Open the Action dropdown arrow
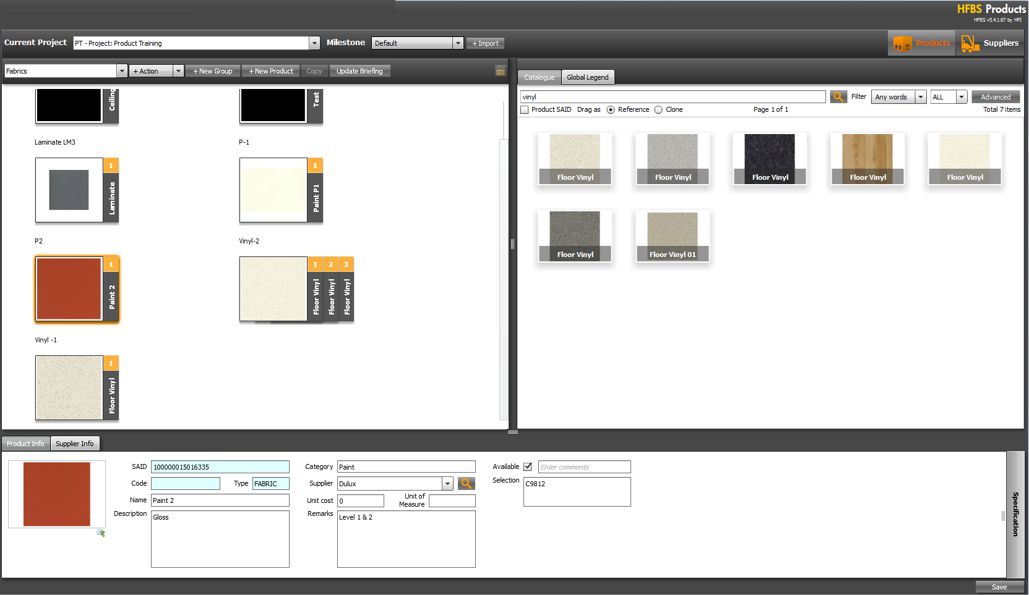The height and width of the screenshot is (595, 1029). coord(178,71)
